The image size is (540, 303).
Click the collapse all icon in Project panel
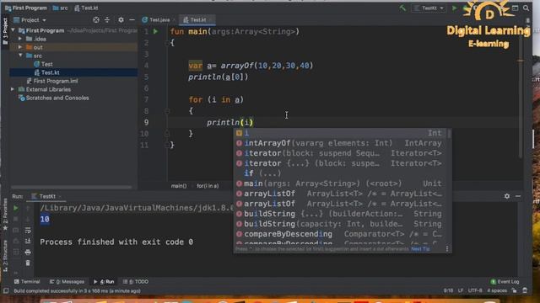tap(107, 20)
